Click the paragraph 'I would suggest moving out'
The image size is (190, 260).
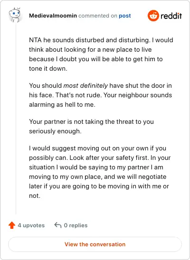pos(100,172)
